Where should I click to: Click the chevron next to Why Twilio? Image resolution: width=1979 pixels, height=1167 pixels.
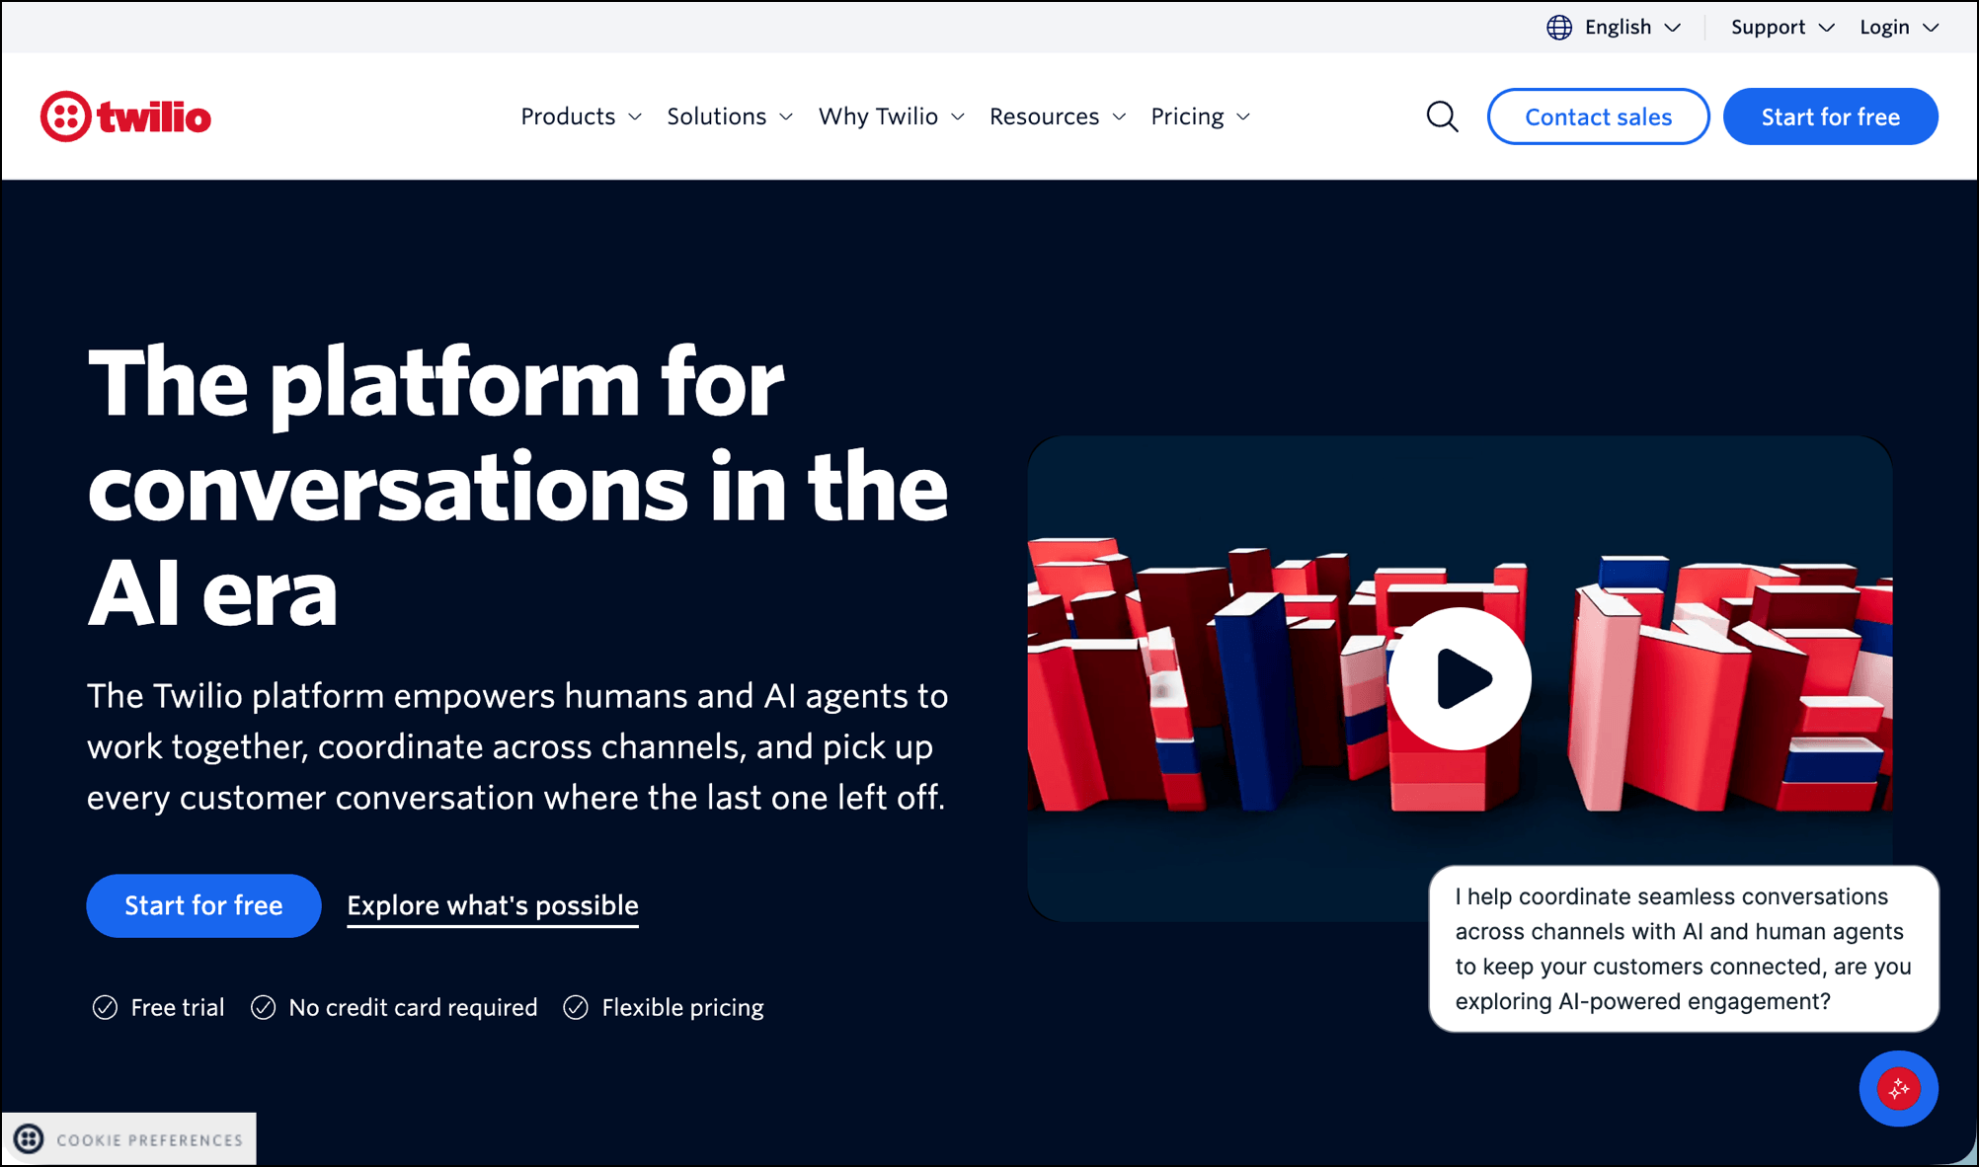958,117
